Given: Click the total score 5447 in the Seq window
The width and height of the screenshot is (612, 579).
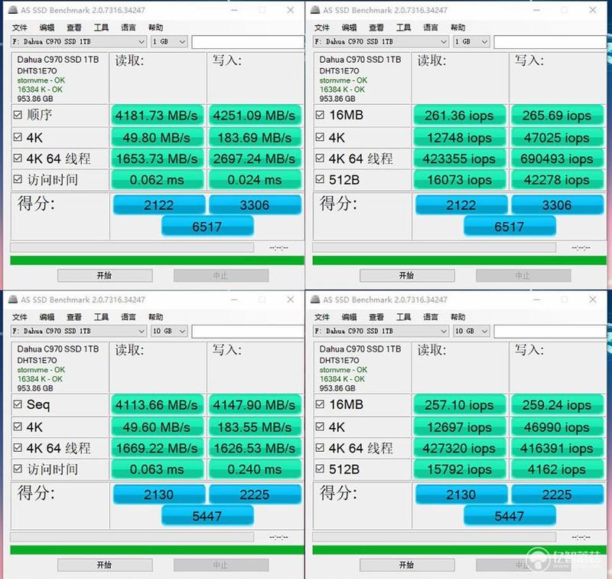Looking at the screenshot, I should point(207,516).
